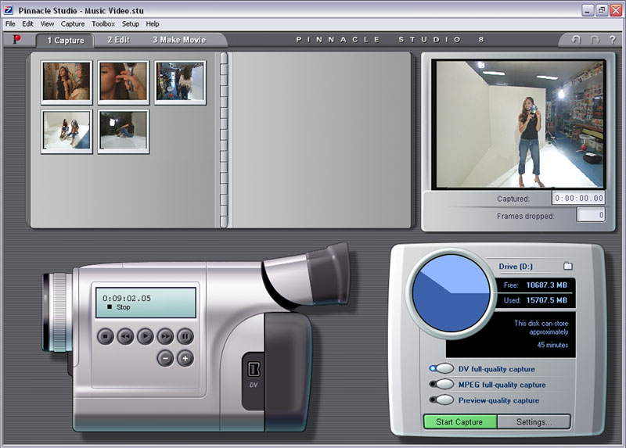The image size is (626, 448).
Task: Select DV full-quality capture option
Action: pos(443,368)
